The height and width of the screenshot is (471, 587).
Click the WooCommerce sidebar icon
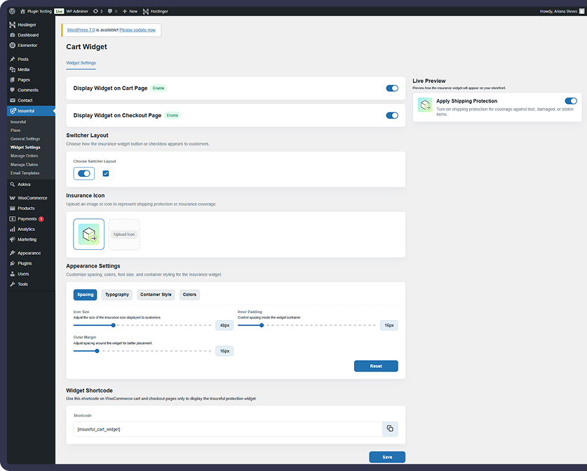pyautogui.click(x=13, y=198)
